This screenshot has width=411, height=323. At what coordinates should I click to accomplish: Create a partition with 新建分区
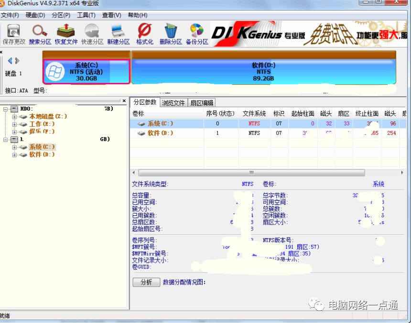(x=119, y=34)
